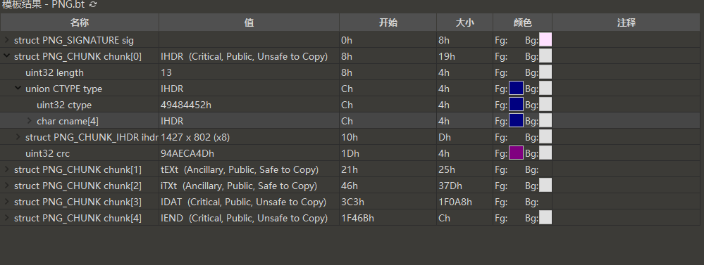Expand the chunk[4] IEND row
The height and width of the screenshot is (265, 704).
click(7, 217)
